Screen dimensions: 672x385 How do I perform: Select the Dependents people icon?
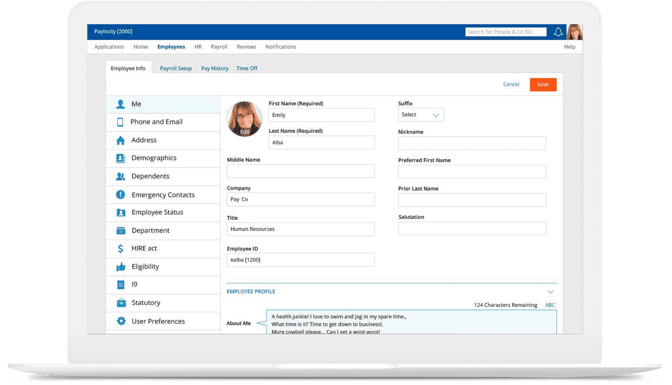pyautogui.click(x=121, y=177)
